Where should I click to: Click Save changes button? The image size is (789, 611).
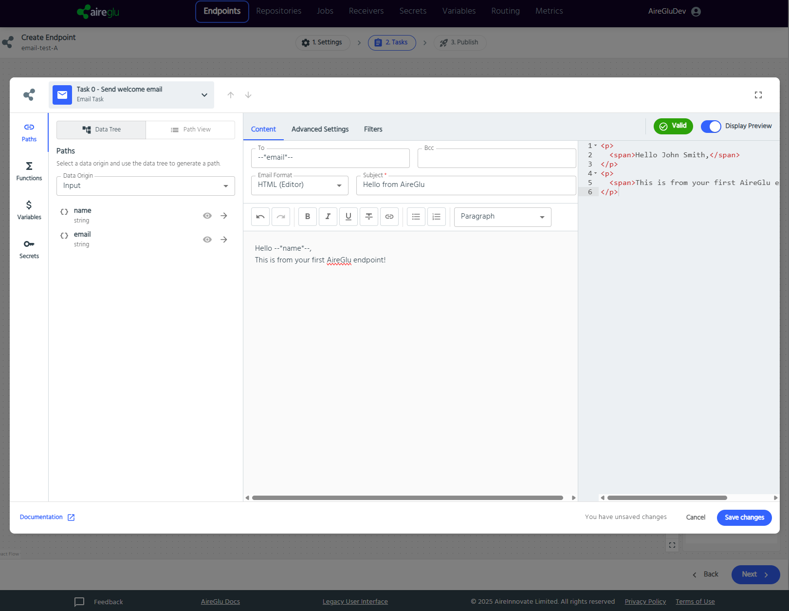744,518
